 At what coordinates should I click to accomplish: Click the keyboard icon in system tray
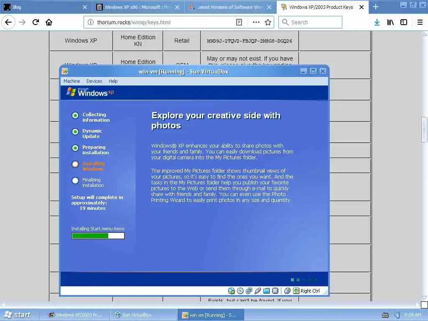[385, 315]
